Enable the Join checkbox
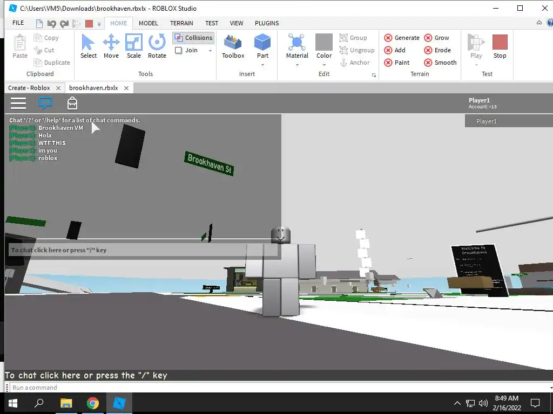Viewport: 553px width, 414px height. (179, 50)
